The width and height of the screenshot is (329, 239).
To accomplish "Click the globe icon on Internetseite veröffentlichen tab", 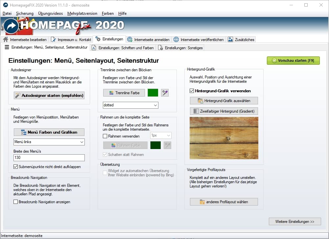I will [176, 39].
